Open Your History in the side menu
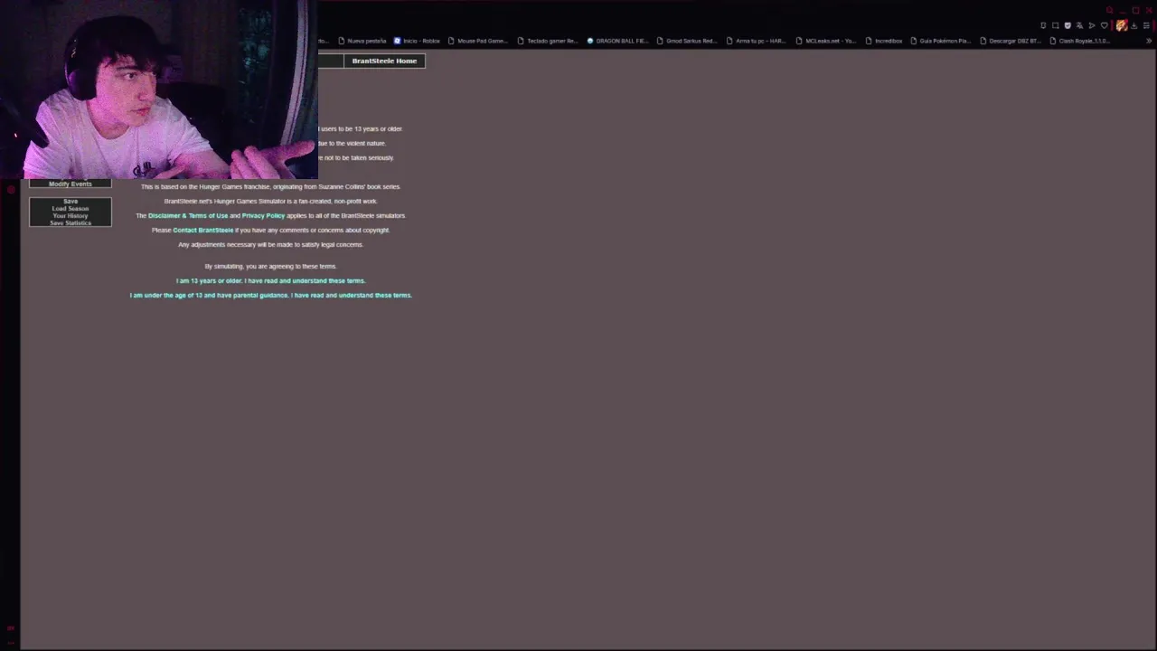1157x651 pixels. 71,215
